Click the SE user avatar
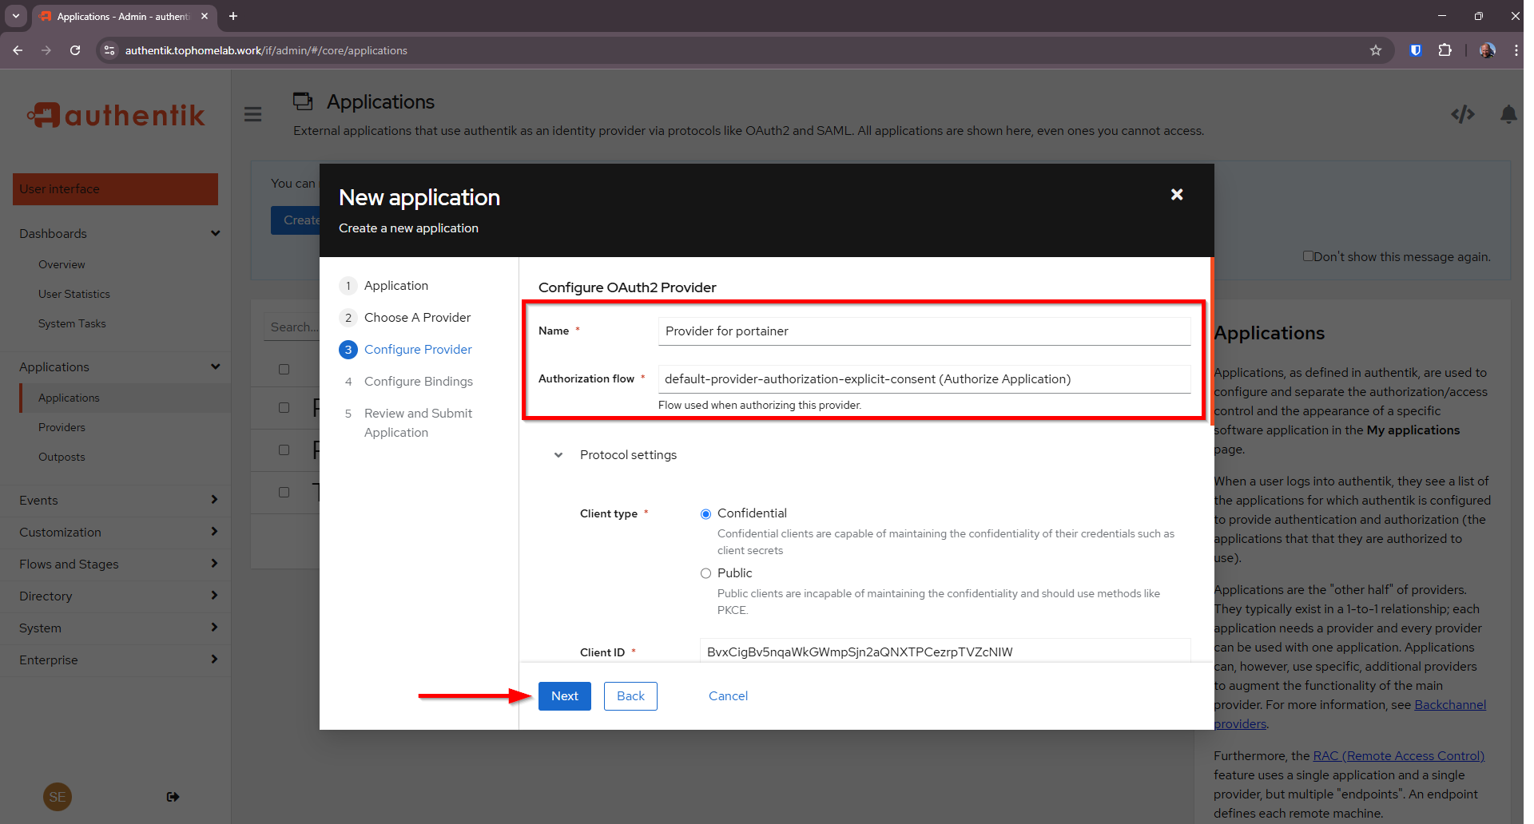 coord(58,797)
